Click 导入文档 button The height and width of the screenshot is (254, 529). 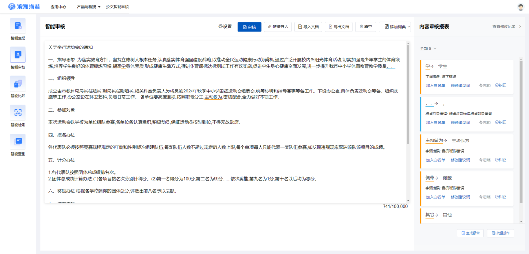tap(309, 27)
